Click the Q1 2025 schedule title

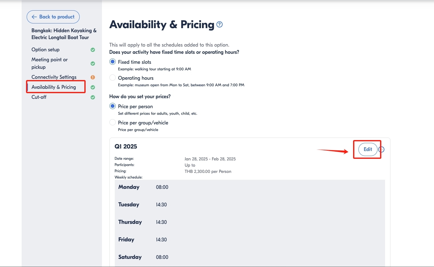click(x=126, y=147)
